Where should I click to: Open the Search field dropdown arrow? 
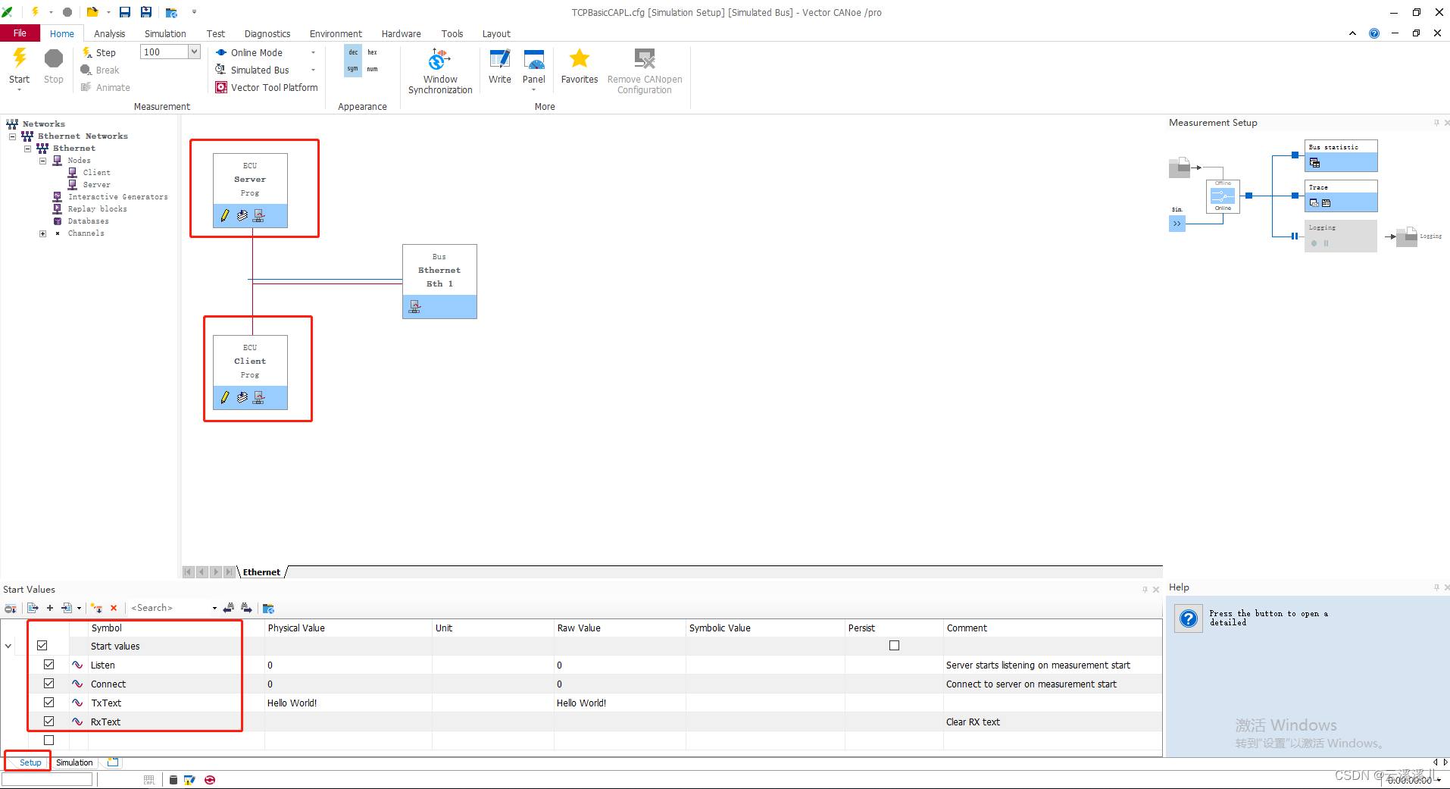click(214, 608)
